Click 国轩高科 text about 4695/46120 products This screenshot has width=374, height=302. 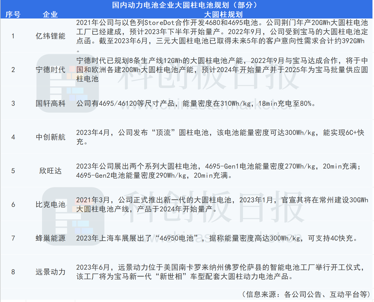coord(196,103)
